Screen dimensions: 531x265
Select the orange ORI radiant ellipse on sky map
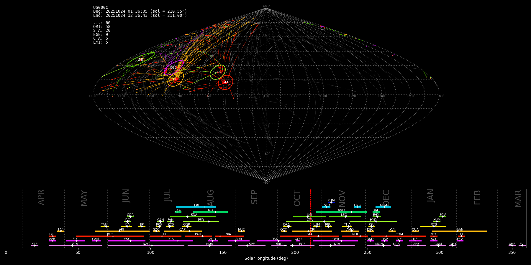176,79
